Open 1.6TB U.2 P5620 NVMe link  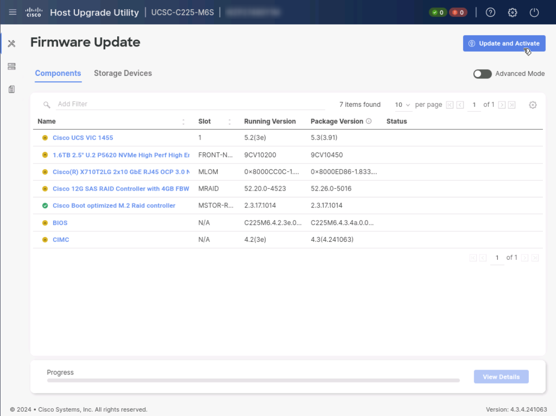pos(121,155)
